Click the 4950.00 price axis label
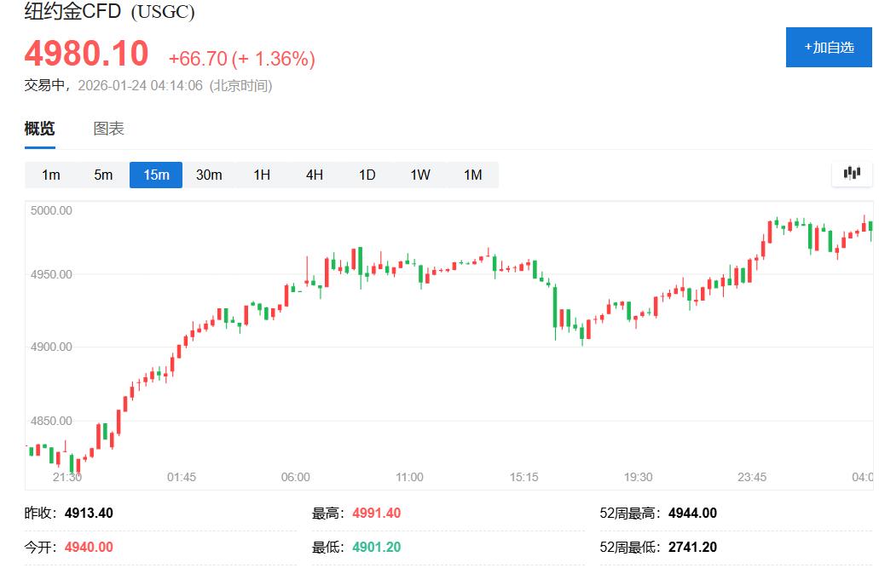Image resolution: width=879 pixels, height=574 pixels. (x=53, y=275)
